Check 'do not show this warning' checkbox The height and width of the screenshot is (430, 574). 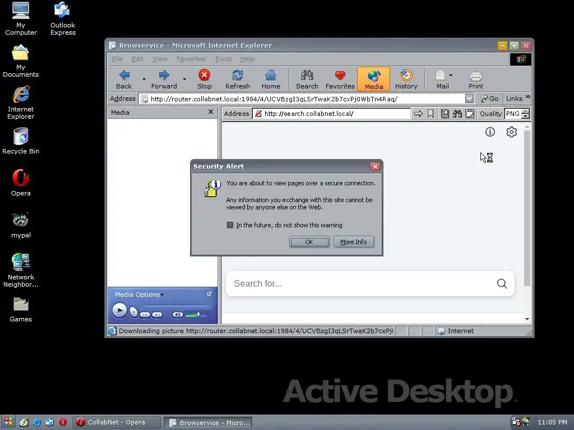(230, 225)
